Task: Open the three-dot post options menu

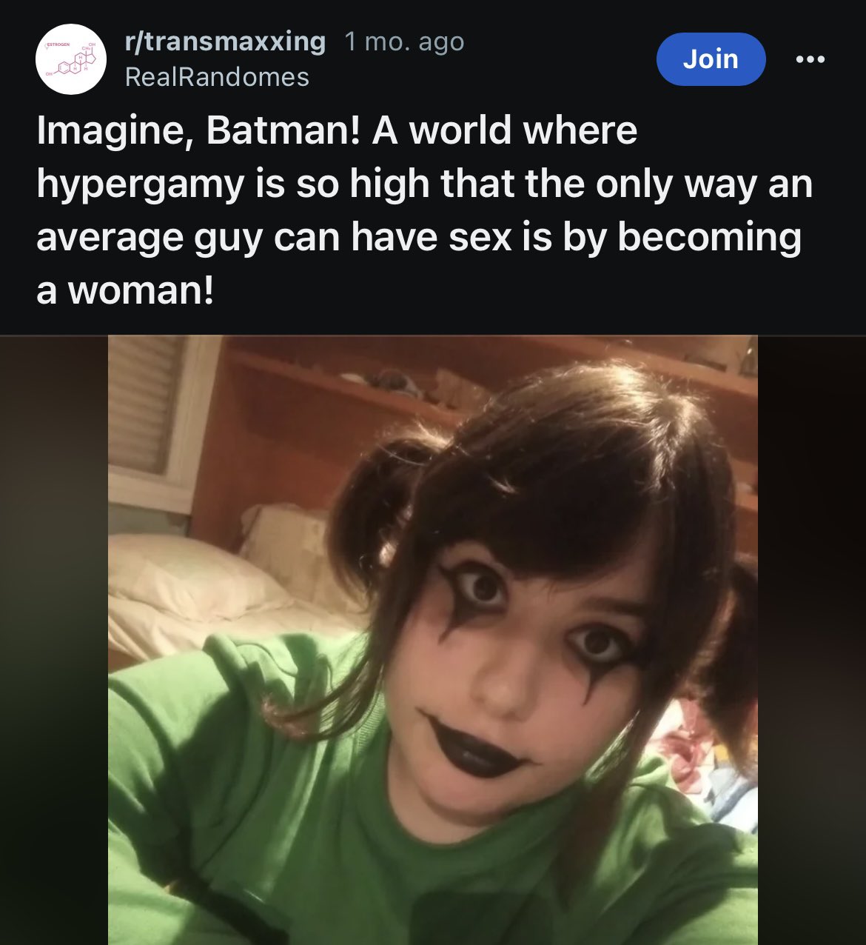Action: point(810,59)
